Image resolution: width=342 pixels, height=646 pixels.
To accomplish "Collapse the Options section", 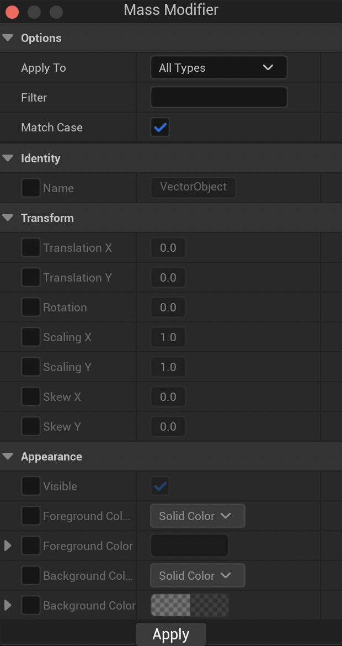I will (8, 38).
